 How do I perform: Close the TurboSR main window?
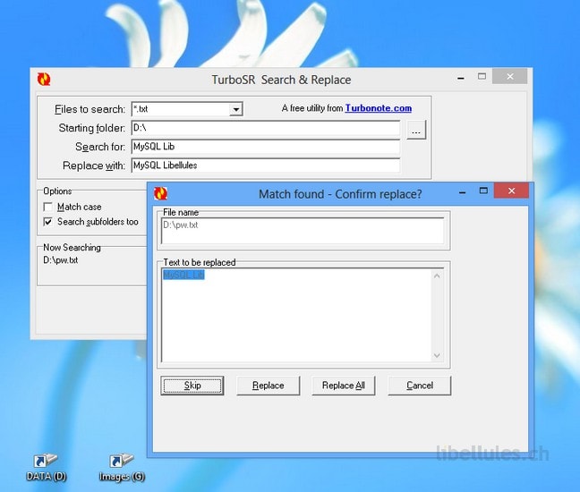click(x=510, y=77)
